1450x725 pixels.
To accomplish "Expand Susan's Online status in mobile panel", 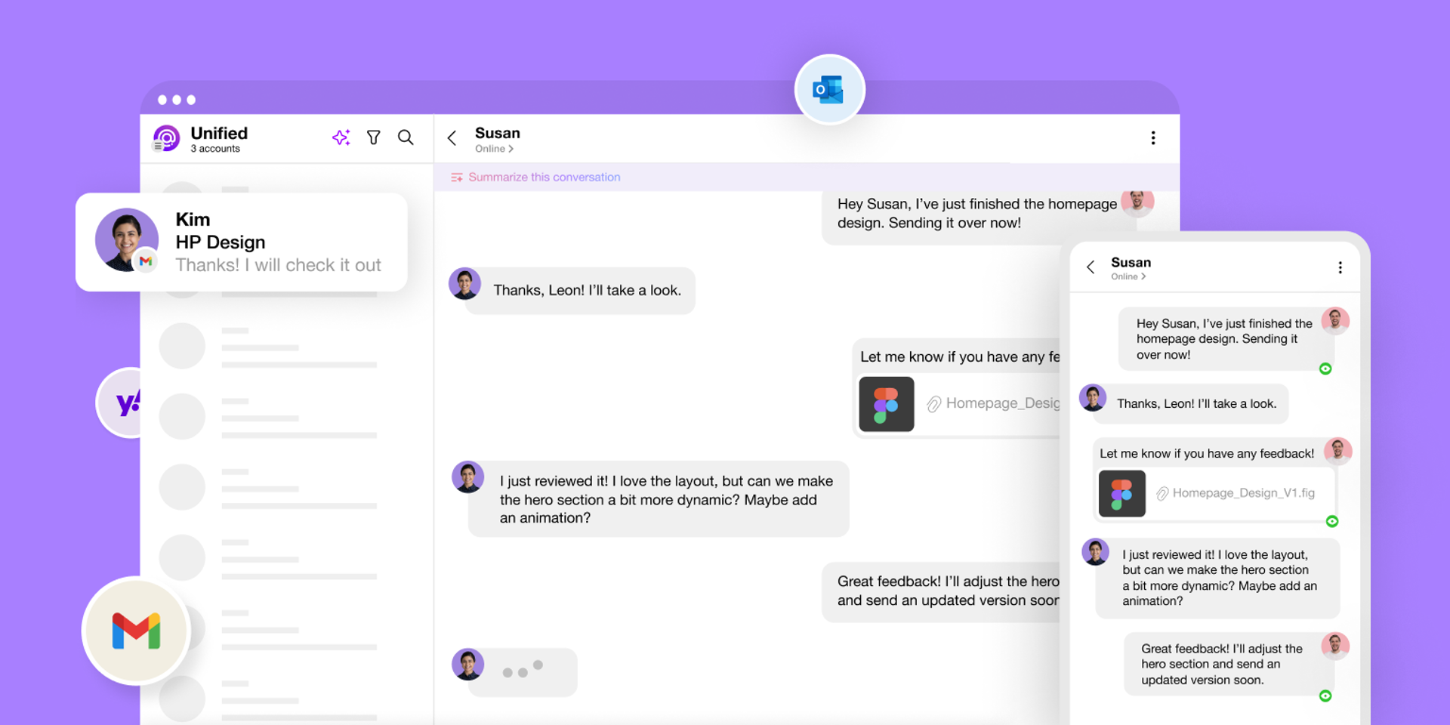I will pos(1128,276).
